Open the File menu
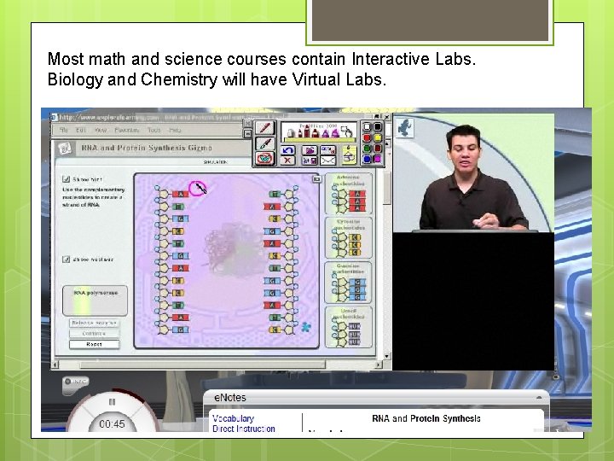This screenshot has height=461, width=614. (63, 130)
